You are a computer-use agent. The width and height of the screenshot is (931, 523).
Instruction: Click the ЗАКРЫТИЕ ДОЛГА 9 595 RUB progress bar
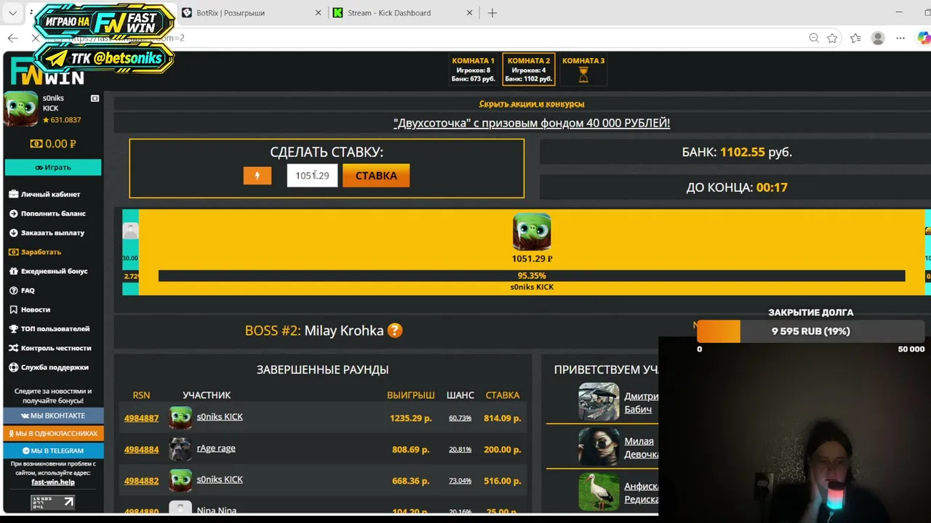pos(810,331)
